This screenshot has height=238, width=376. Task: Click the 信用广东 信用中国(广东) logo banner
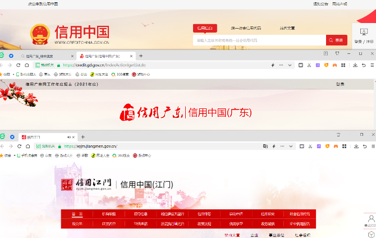(x=185, y=112)
